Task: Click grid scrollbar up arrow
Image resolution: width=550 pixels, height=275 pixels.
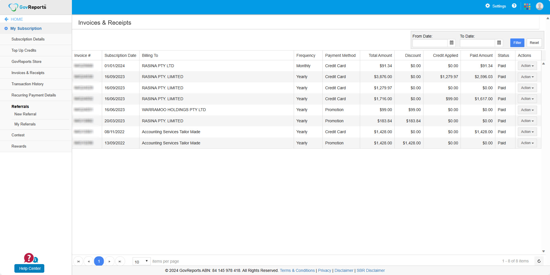Action: click(543, 64)
